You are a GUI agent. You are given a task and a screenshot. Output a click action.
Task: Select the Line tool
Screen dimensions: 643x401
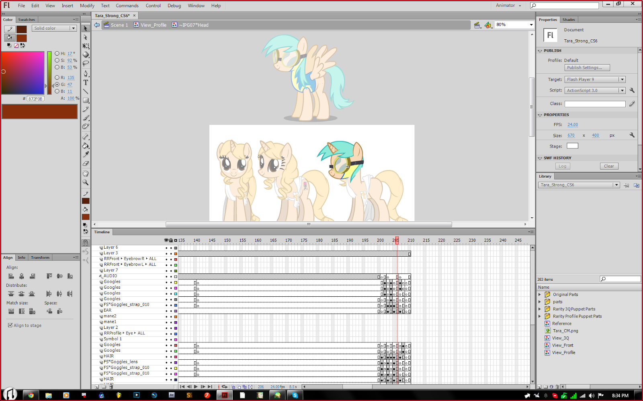(x=86, y=91)
